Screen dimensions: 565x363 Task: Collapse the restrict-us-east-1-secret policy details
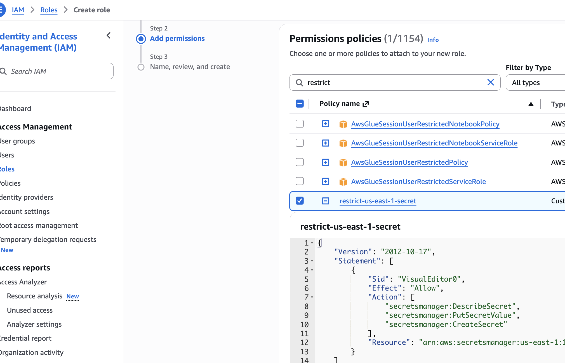pyautogui.click(x=326, y=201)
